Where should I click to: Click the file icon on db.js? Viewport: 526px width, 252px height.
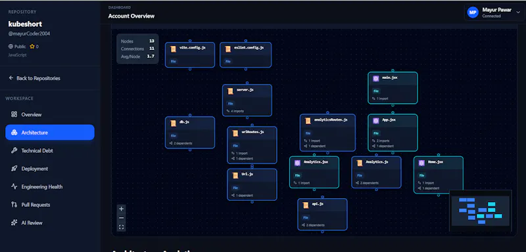pyautogui.click(x=173, y=123)
